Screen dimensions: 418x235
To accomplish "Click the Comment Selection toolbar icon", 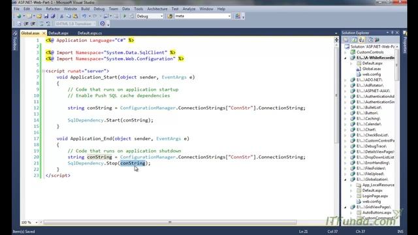I will (41, 23).
